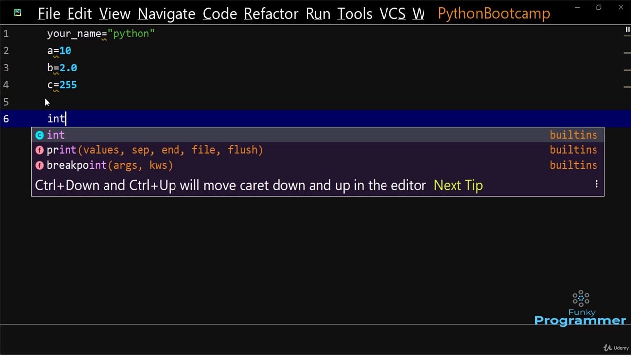Open the File menu
631x355 pixels.
point(49,14)
